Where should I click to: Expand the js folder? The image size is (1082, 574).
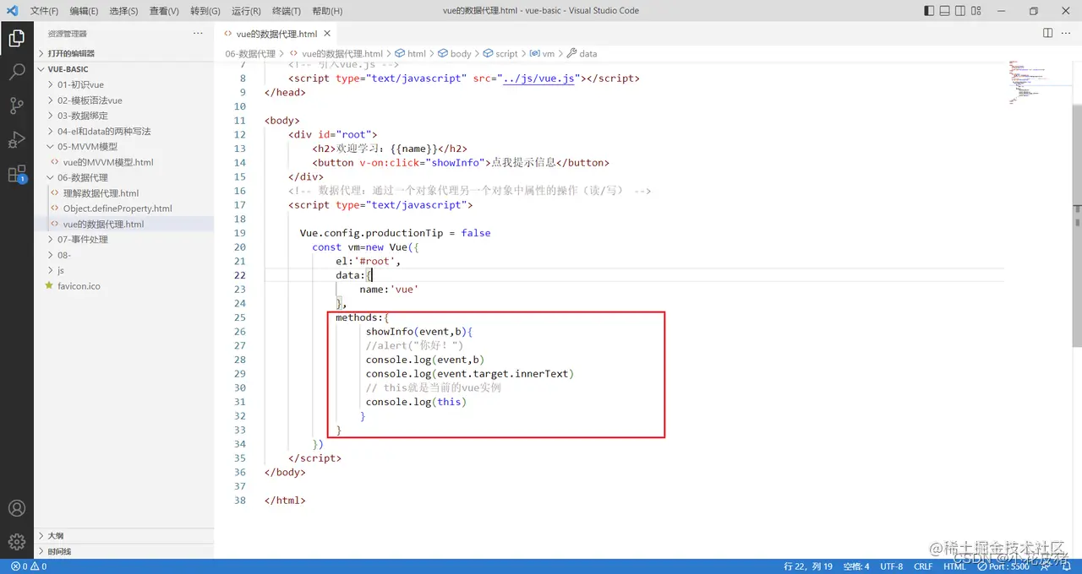[x=124, y=270]
